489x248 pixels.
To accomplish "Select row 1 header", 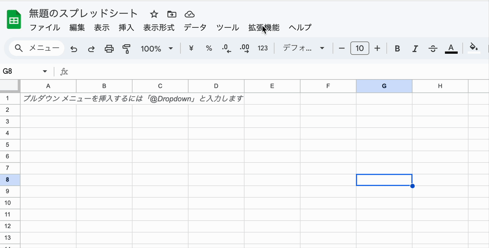I will (x=10, y=99).
